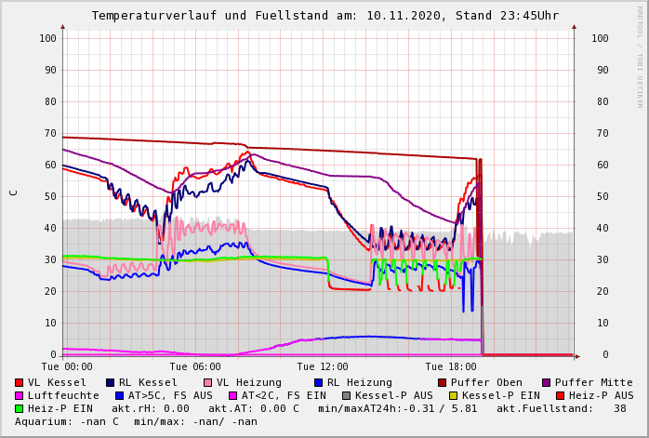Click the 'Tue 06:00' x-axis label
649x438 pixels.
195,366
